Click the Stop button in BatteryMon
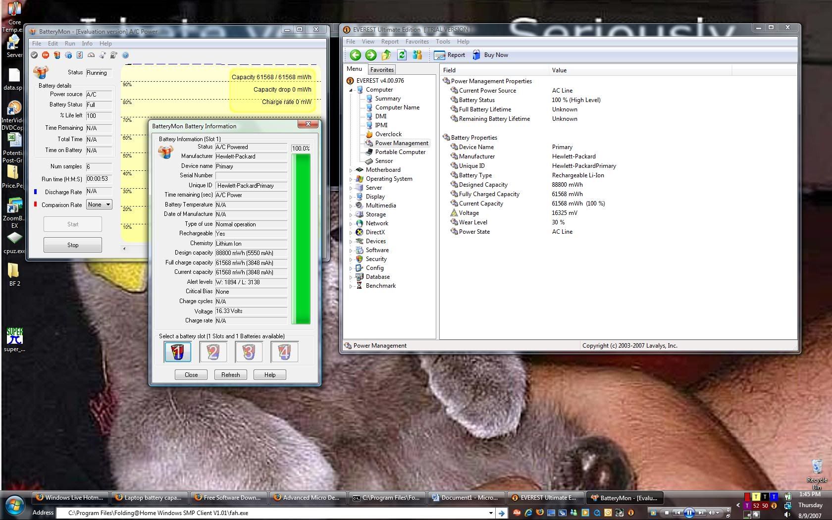Image resolution: width=832 pixels, height=520 pixels. pos(73,245)
